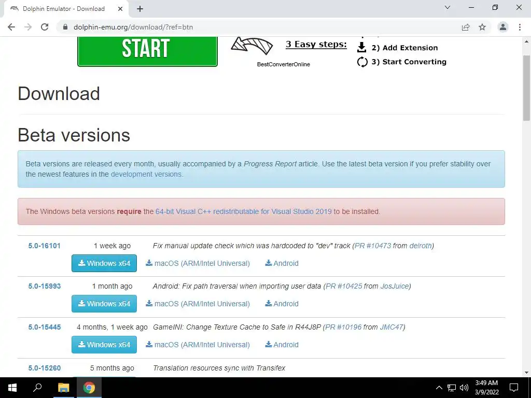Screen dimensions: 531x398
Task: Open the development versions link
Action: coord(146,174)
